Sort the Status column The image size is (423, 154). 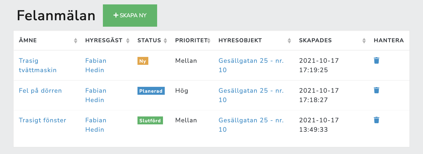pyautogui.click(x=165, y=41)
